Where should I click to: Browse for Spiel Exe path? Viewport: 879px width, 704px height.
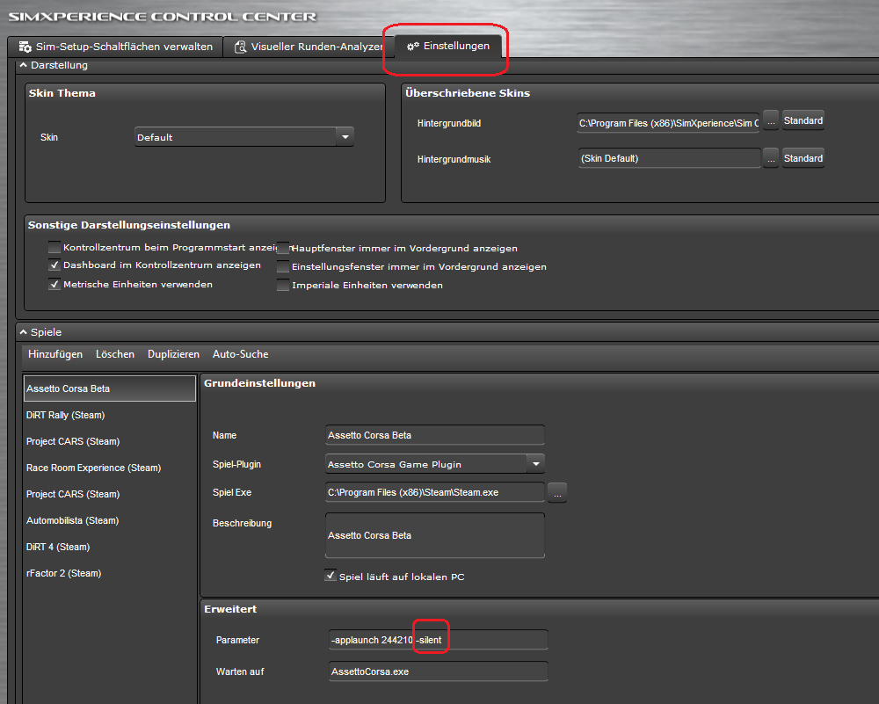point(556,493)
